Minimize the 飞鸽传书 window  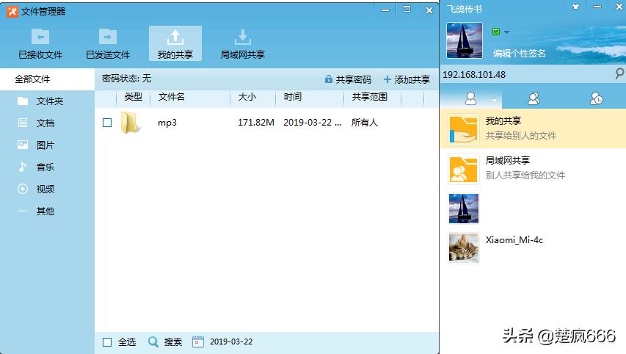coord(597,7)
